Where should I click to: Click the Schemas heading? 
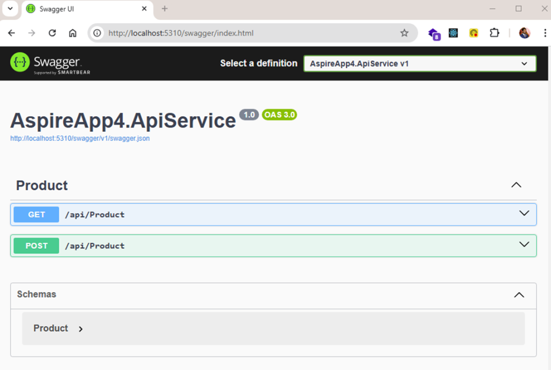pos(37,294)
